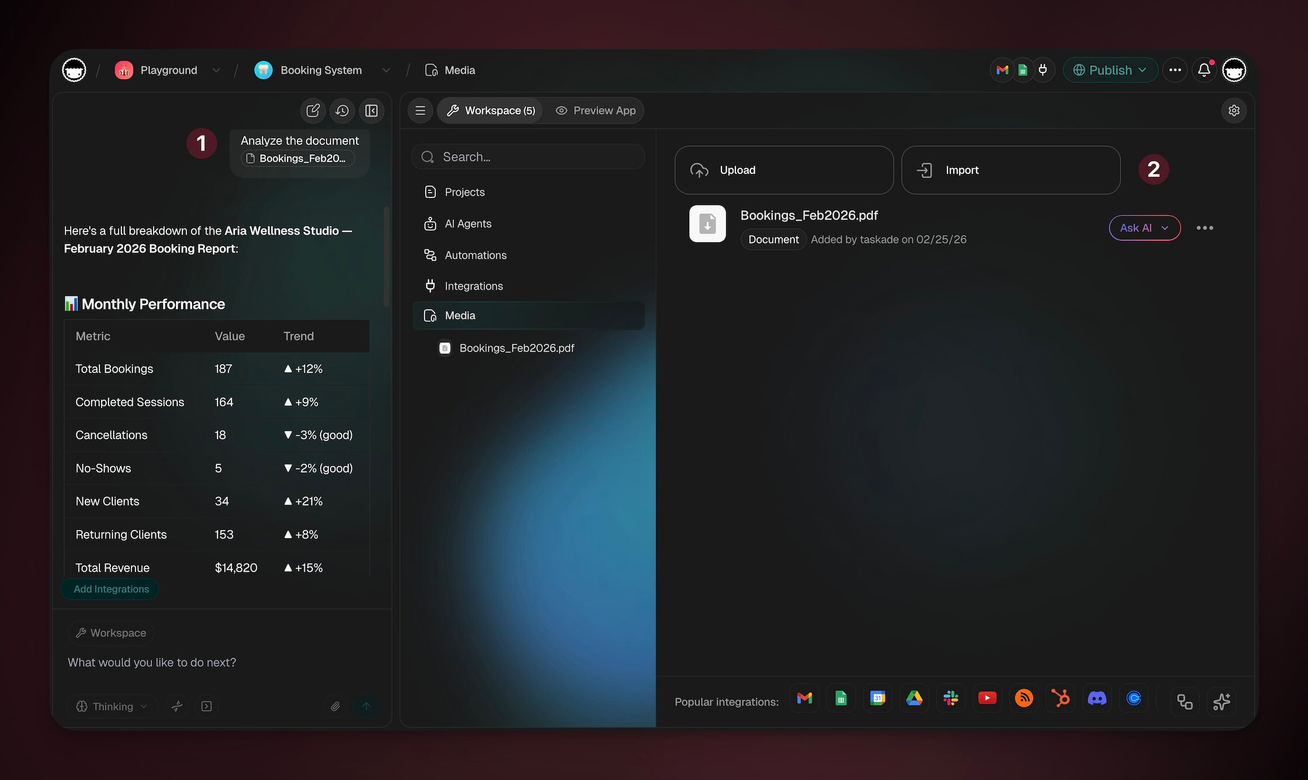Open the Thinking mode dropdown
The height and width of the screenshot is (780, 1308).
[x=112, y=706]
